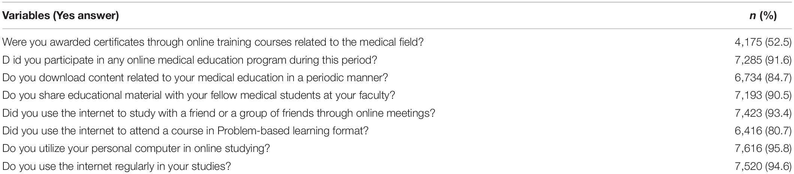Select the value 6,734 (84.7)
Viewport: 794px width, 174px height.
763,78
